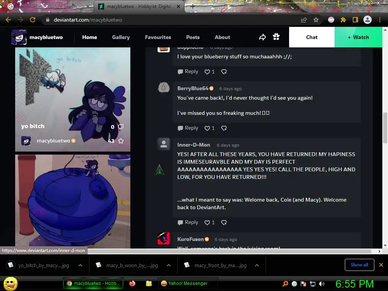Open the browser extensions puzzle icon
This screenshot has height=291, width=388.
pyautogui.click(x=343, y=20)
